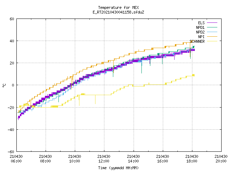Click the purple ELS legend line sample
Image resolution: width=228 pixels, height=171 pixels.
pyautogui.click(x=212, y=23)
